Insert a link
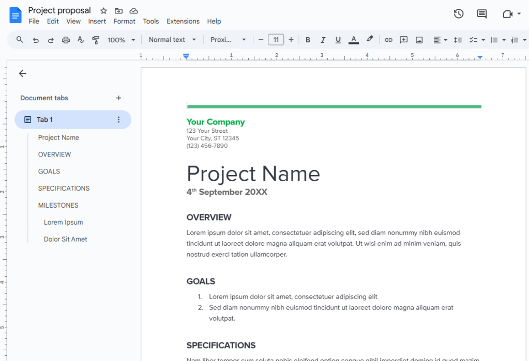 coord(388,39)
